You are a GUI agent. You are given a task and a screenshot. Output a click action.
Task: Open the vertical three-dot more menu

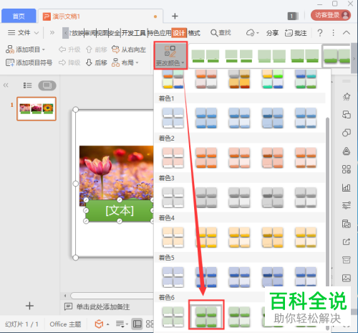coord(334,33)
